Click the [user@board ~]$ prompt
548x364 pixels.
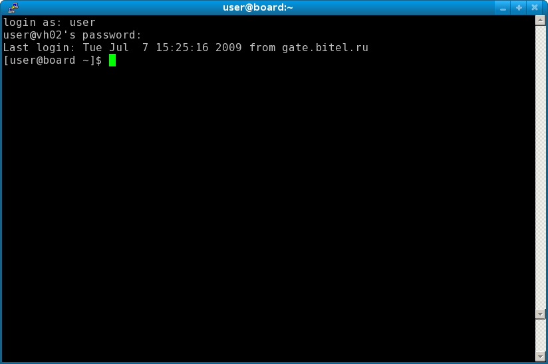point(53,60)
